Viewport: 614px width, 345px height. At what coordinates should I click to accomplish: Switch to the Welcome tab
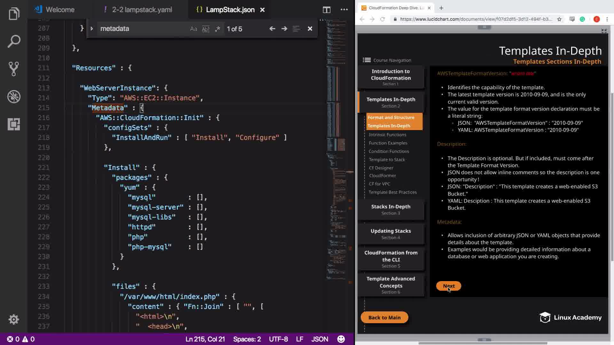60,10
